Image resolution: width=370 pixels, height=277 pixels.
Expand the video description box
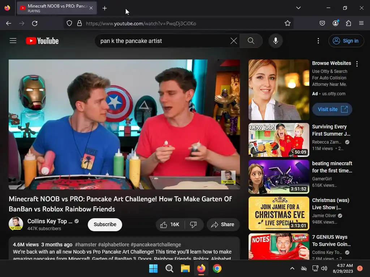[124, 249]
